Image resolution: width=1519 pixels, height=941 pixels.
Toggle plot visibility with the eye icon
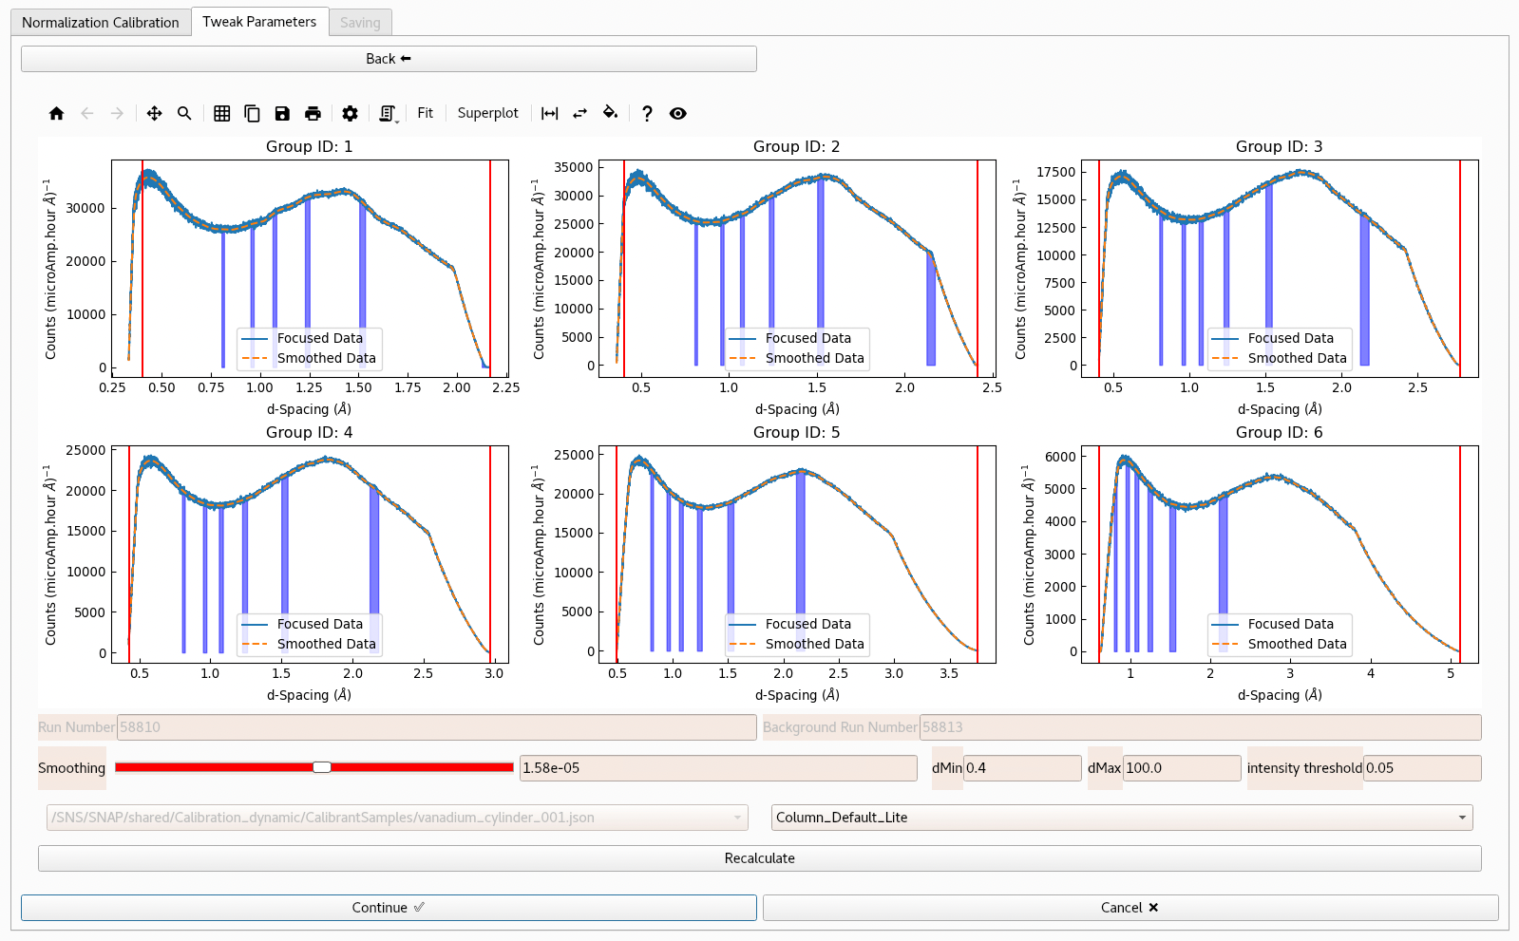677,113
